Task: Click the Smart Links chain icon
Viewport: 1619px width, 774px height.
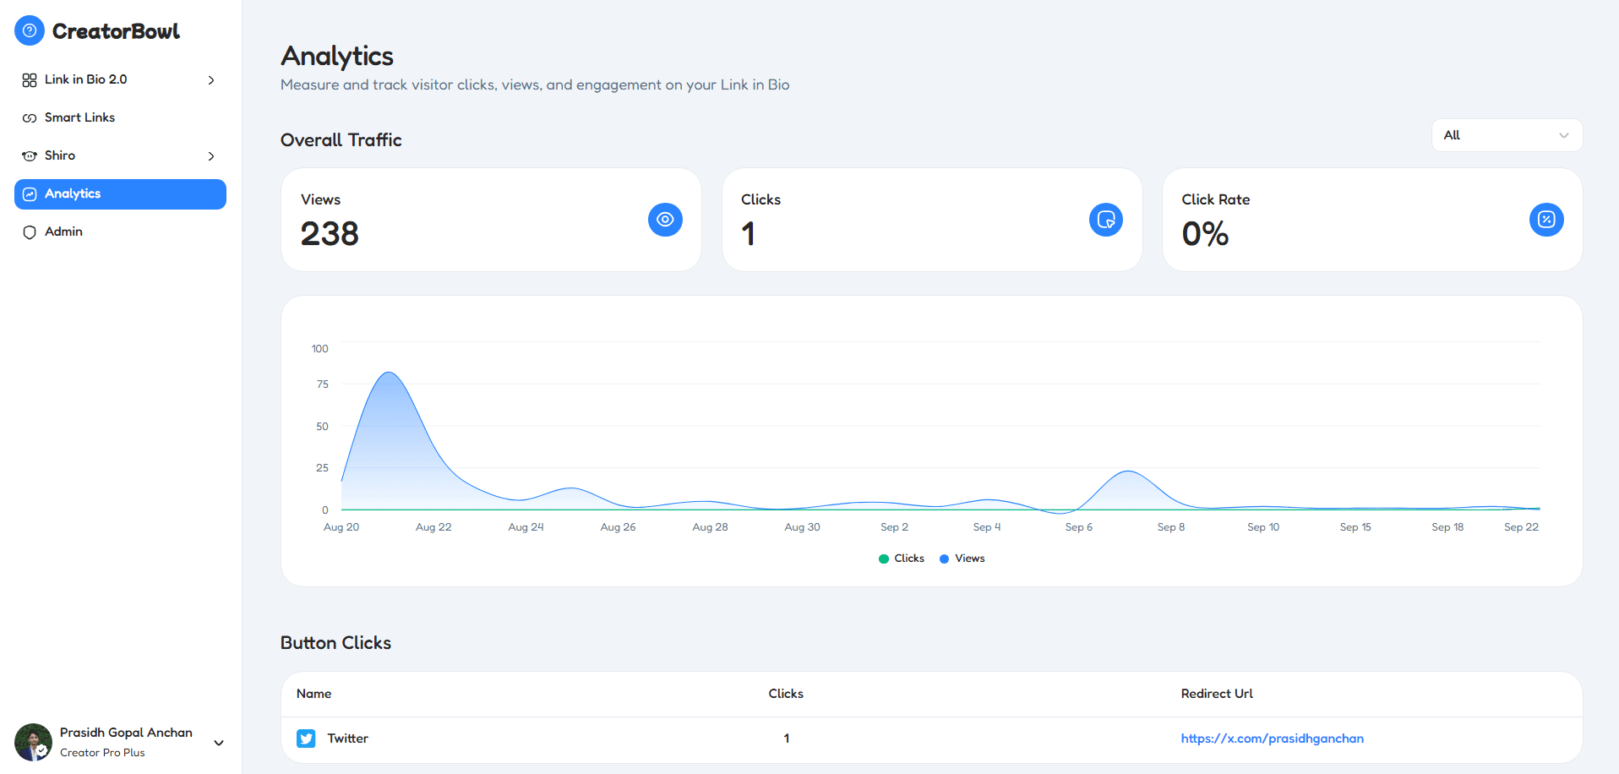Action: click(x=28, y=117)
